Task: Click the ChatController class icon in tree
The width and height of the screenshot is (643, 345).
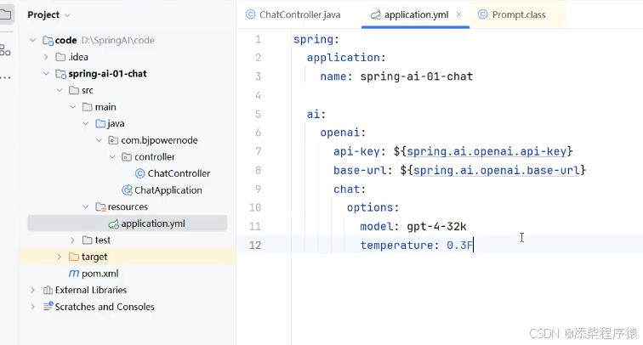Action: click(x=139, y=173)
